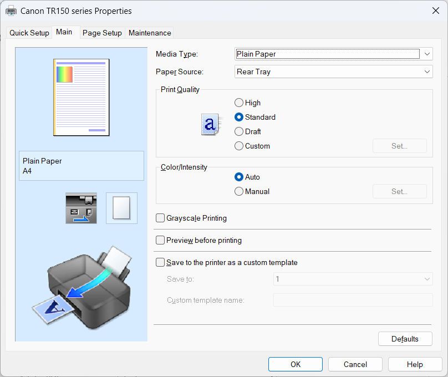The image size is (448, 377).
Task: Click the Defaults button
Action: 405,339
